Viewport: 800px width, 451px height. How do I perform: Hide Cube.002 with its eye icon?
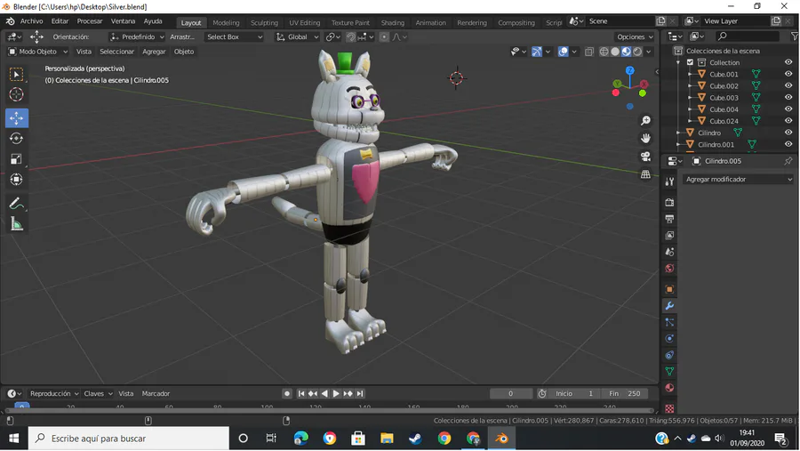[788, 85]
